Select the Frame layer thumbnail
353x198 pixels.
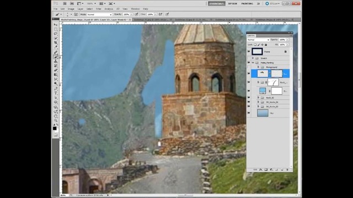pyautogui.click(x=257, y=52)
